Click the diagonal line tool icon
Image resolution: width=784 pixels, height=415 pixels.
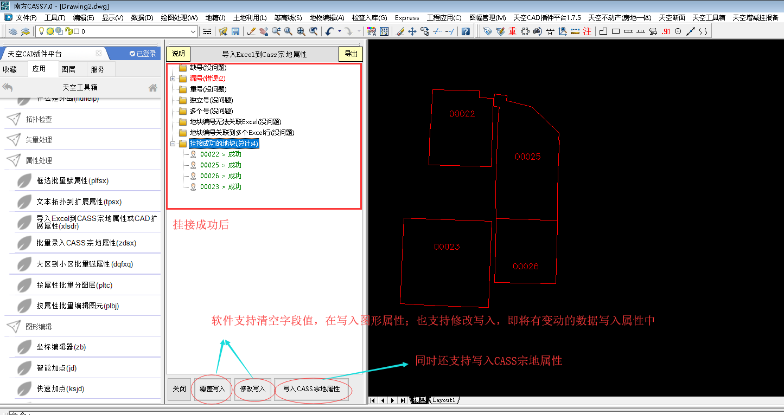tap(691, 31)
